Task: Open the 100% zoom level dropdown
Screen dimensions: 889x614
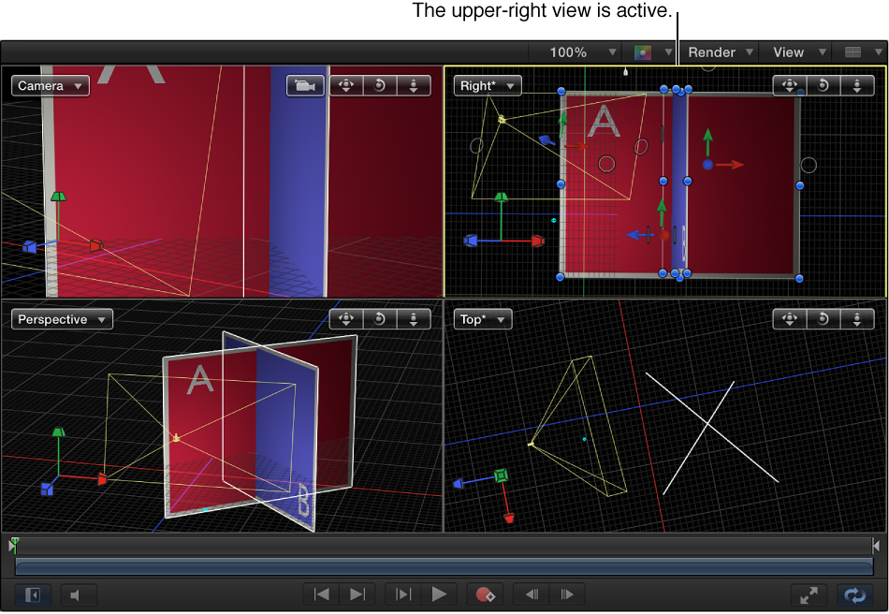Action: click(x=582, y=51)
